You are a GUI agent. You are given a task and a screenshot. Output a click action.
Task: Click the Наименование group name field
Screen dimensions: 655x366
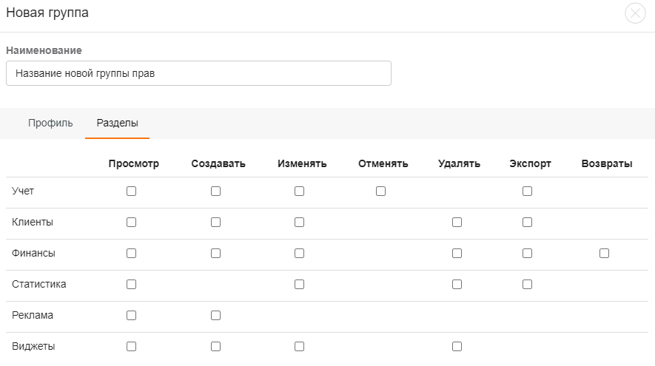coord(198,73)
